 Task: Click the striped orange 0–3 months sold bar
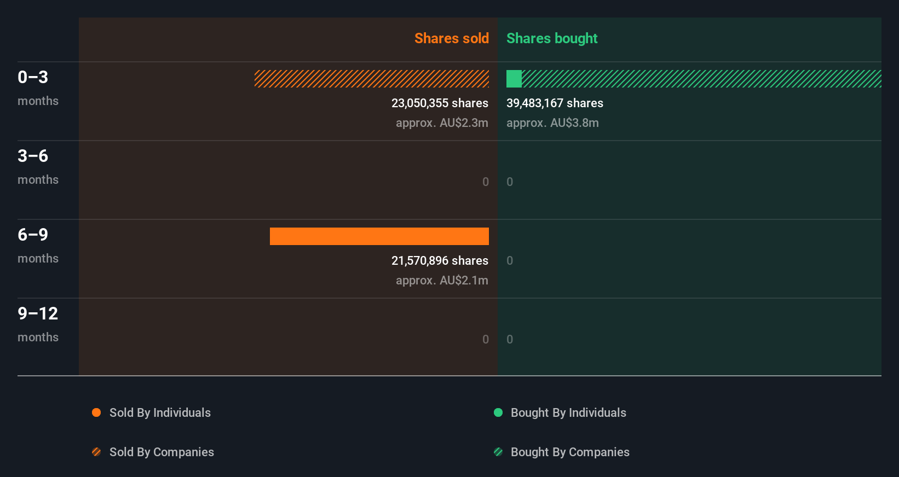(x=372, y=79)
